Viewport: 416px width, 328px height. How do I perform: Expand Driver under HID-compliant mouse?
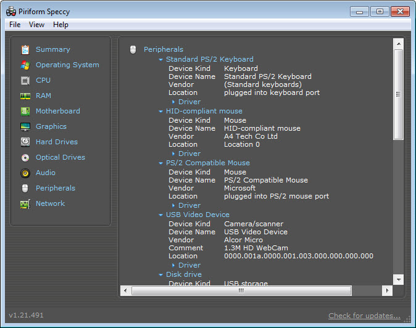point(173,154)
